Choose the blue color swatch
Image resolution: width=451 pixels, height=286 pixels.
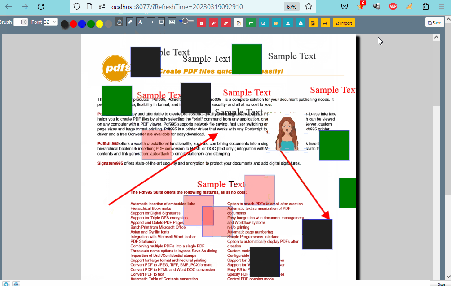[x=82, y=24]
